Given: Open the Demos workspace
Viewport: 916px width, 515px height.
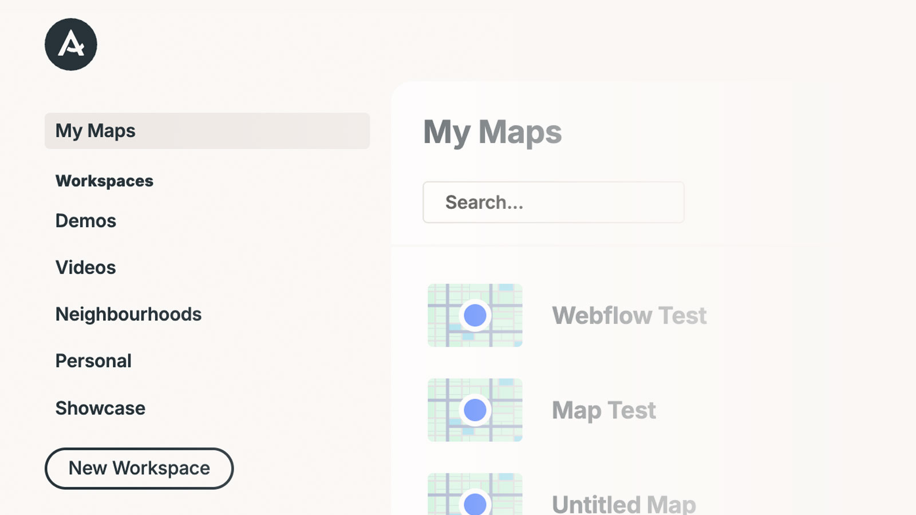Looking at the screenshot, I should click(x=85, y=221).
